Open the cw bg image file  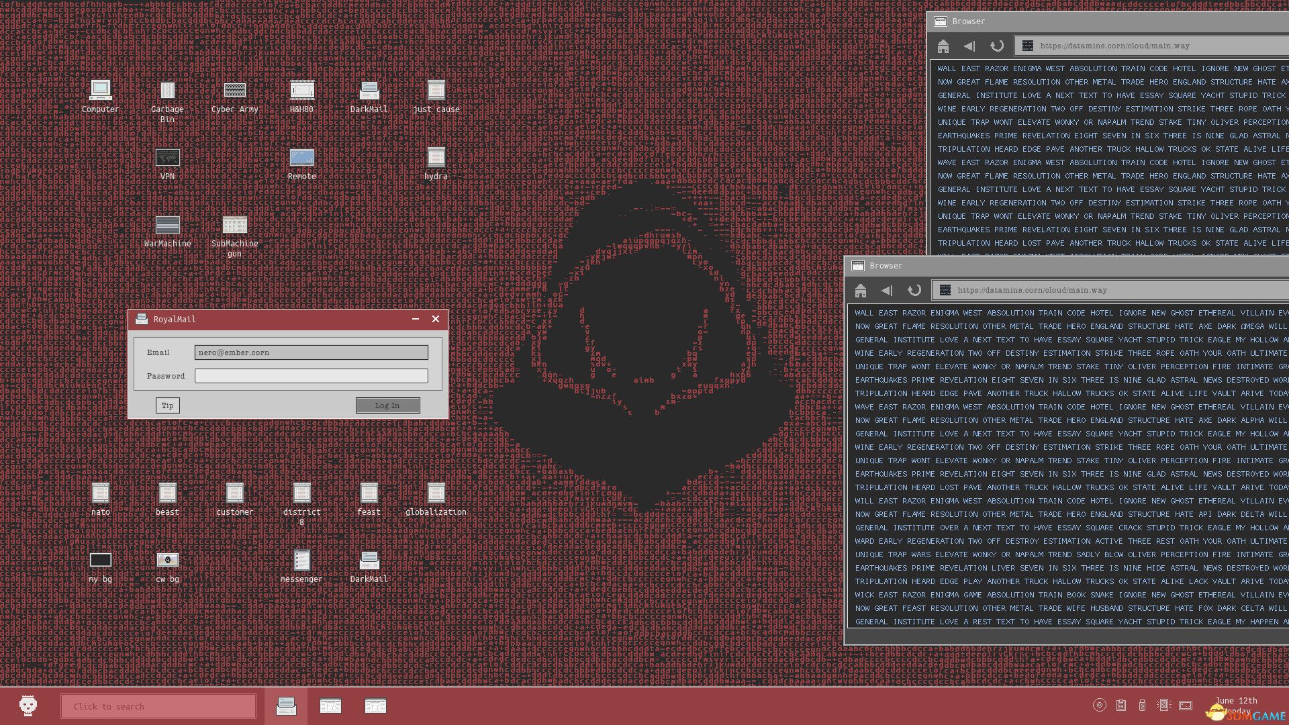point(167,561)
